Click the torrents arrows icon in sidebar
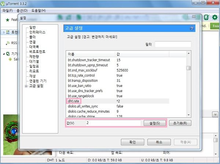 coord(8,32)
